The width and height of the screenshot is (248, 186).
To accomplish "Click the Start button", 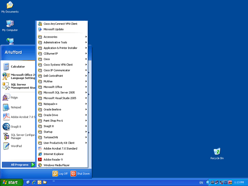I will coord(11,183).
